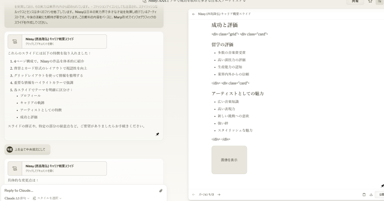
Task: Click the paperclip attach file icon
Action: (161, 191)
